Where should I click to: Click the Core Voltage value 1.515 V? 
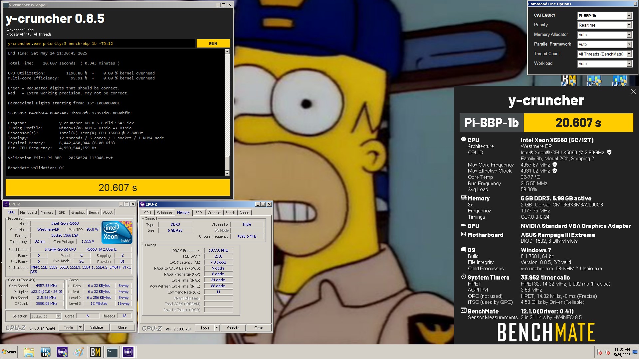(x=88, y=242)
